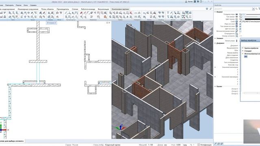The width and height of the screenshot is (260, 146).
Task: Collapse the Значения максимума section
Action: pyautogui.click(x=215, y=77)
